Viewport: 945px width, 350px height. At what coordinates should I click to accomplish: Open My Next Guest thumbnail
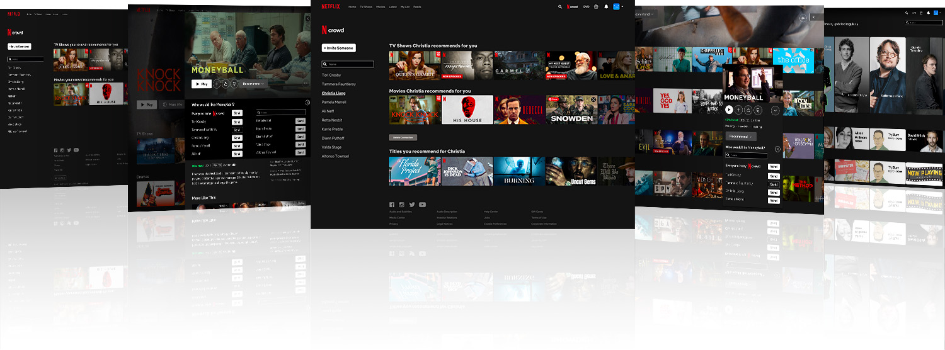(x=571, y=65)
